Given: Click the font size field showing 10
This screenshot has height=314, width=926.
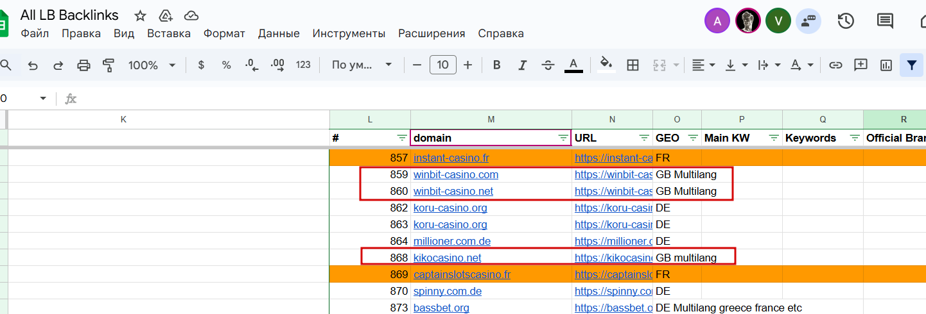Looking at the screenshot, I should (443, 65).
